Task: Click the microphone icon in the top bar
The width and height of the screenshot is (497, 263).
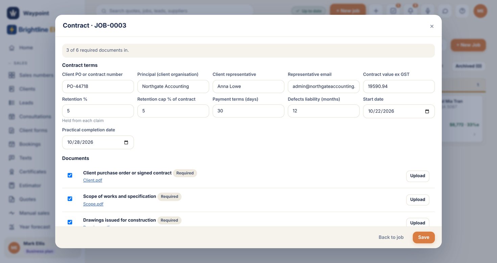Action: click(x=428, y=11)
